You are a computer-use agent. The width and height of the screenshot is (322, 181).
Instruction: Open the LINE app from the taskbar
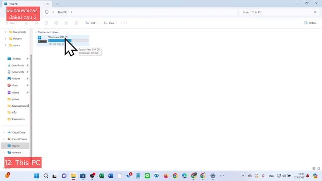147,176
